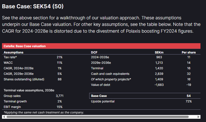Click the Group sales value 3,771

[59, 96]
